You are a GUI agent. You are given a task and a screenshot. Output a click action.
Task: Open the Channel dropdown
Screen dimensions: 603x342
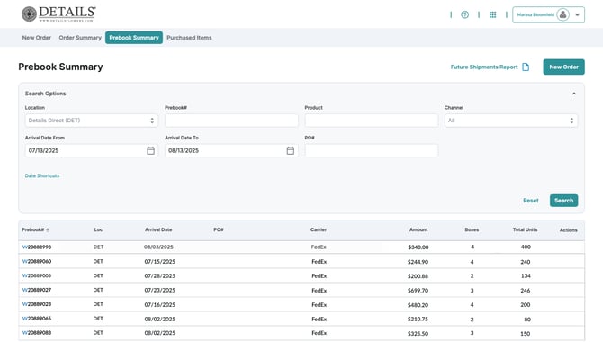[x=511, y=121]
